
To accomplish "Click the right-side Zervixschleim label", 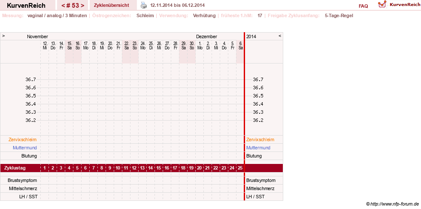I will coord(260,140).
